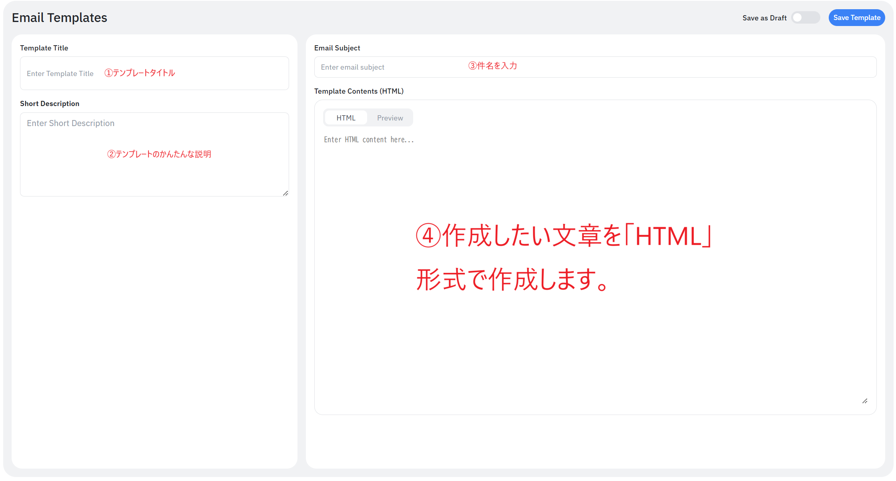The height and width of the screenshot is (481, 896).
Task: Click the red ③件名を入力 annotation
Action: coord(492,66)
